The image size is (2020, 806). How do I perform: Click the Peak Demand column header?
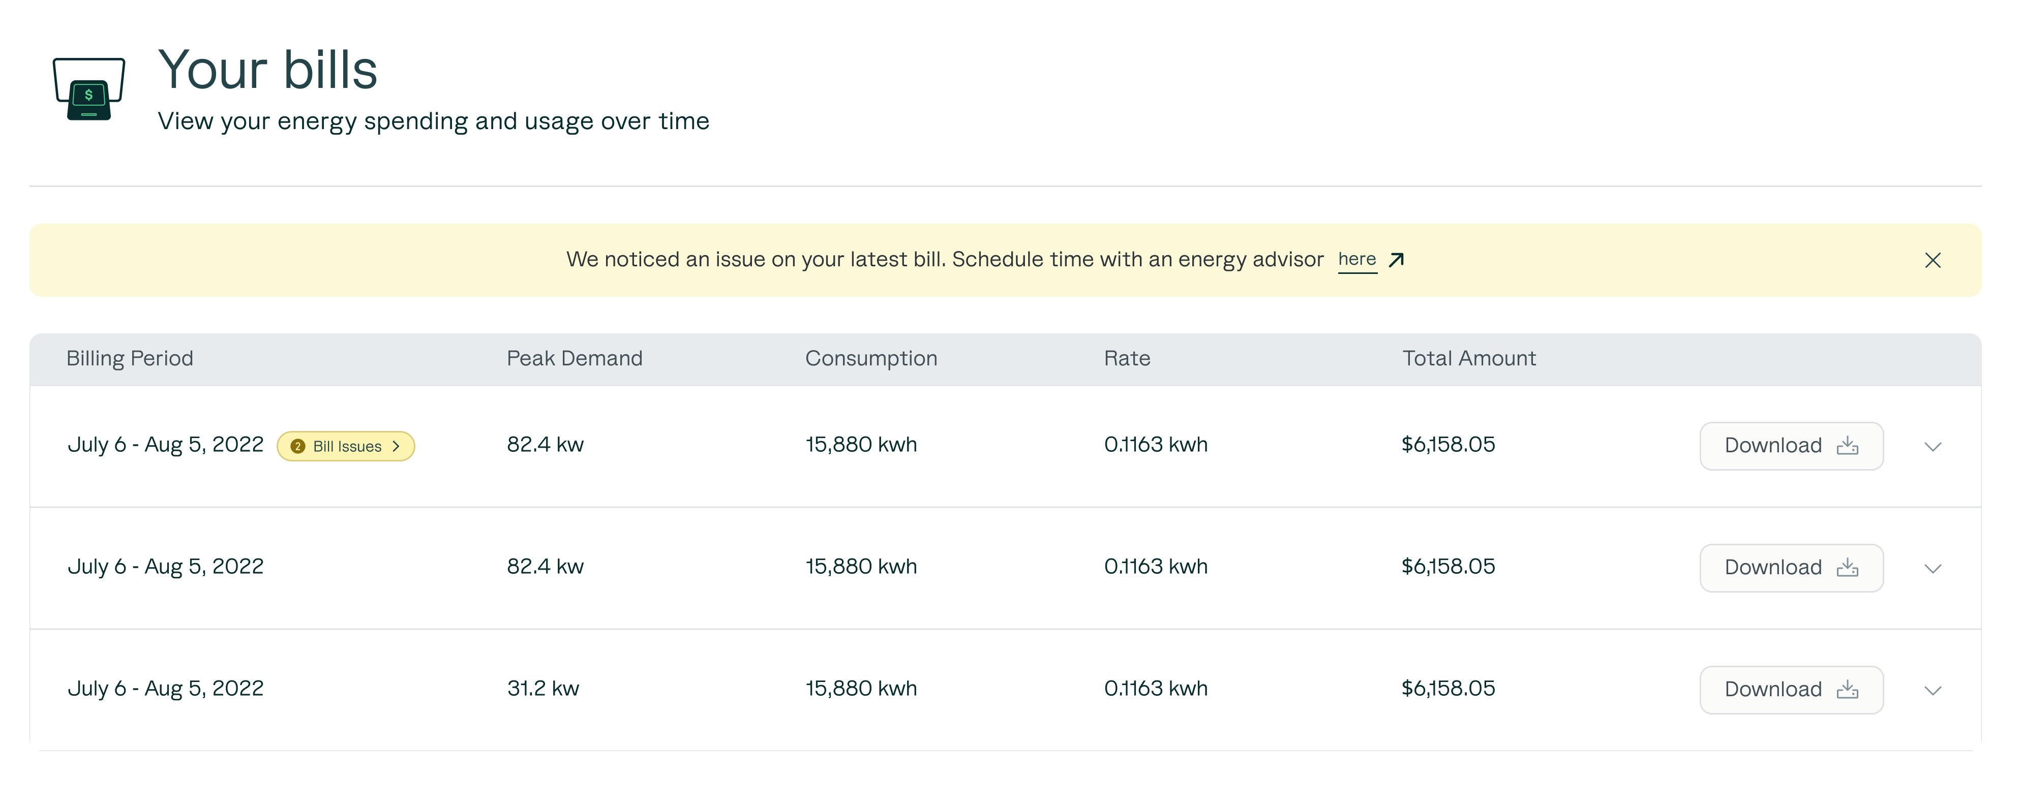click(574, 358)
